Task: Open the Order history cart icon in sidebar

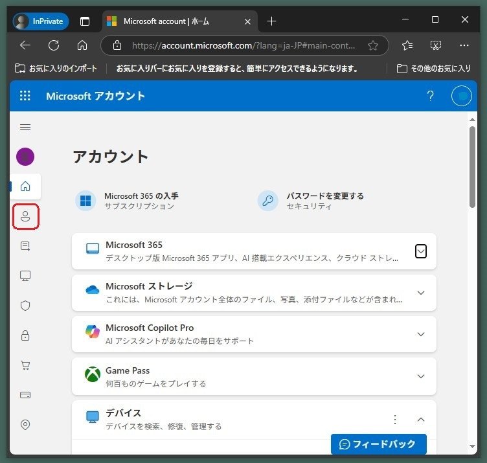Action: pos(25,365)
